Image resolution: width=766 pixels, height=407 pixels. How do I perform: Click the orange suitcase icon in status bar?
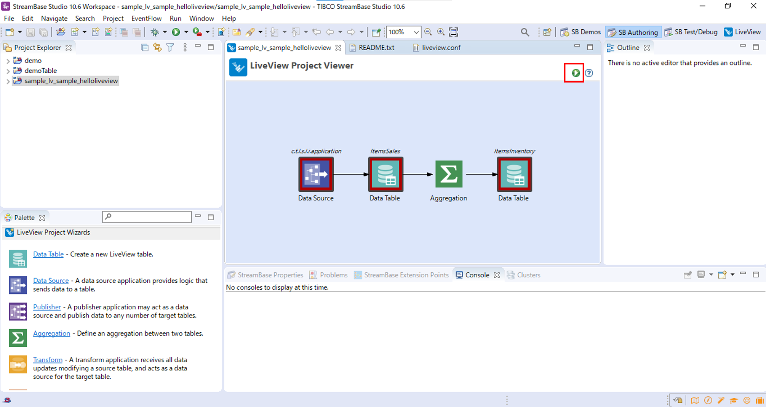[x=760, y=401]
